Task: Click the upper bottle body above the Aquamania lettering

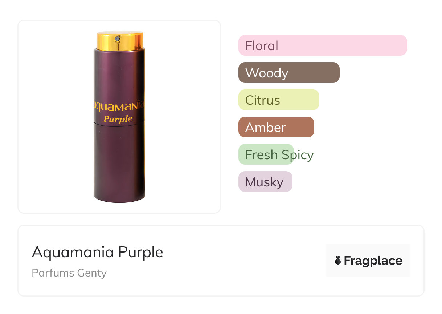Action: pos(119,73)
